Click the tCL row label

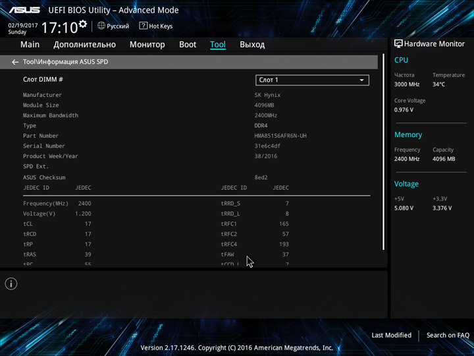[28, 224]
